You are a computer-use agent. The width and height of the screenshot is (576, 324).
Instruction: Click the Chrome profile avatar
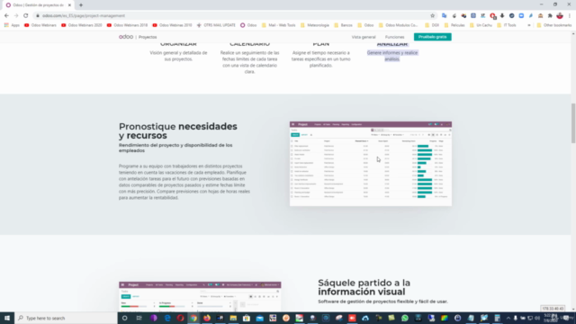(560, 16)
